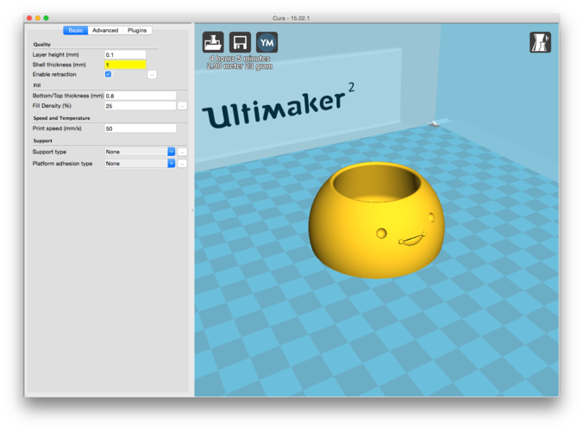Click the '4 hours 5 minutes' print estimate

[x=240, y=59]
